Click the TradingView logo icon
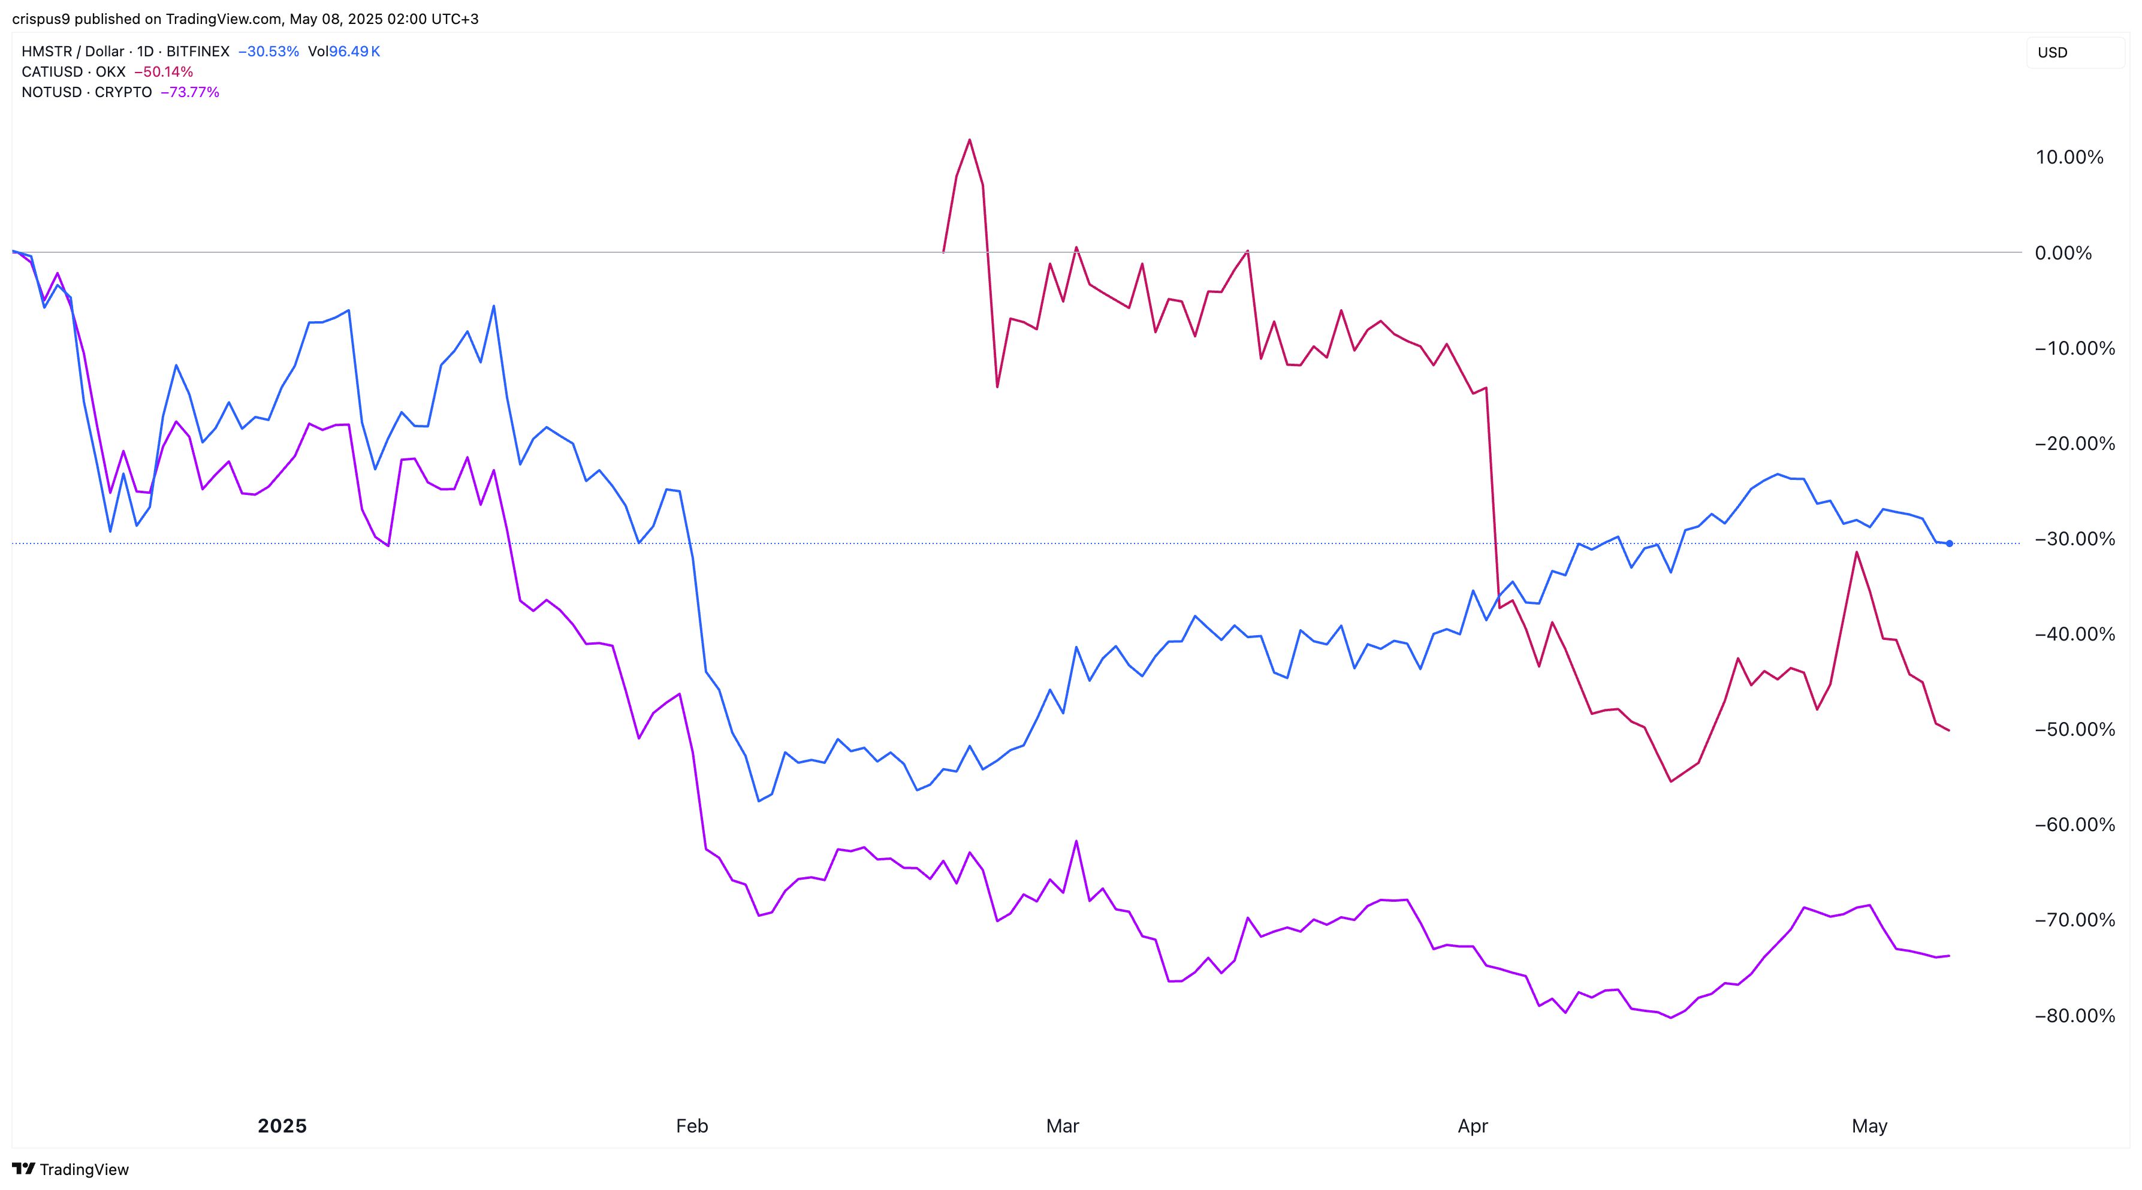The height and width of the screenshot is (1190, 2142). click(x=23, y=1168)
